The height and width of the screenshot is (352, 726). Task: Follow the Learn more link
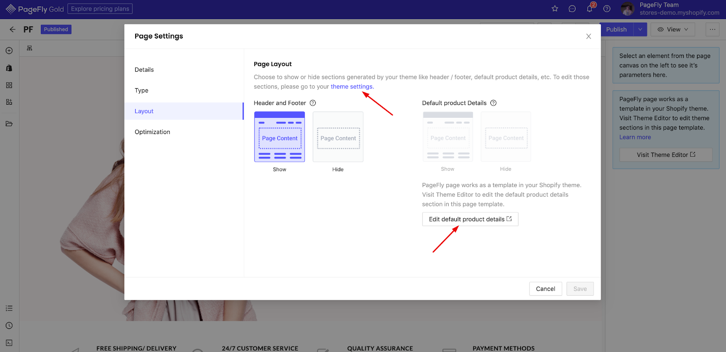click(635, 137)
